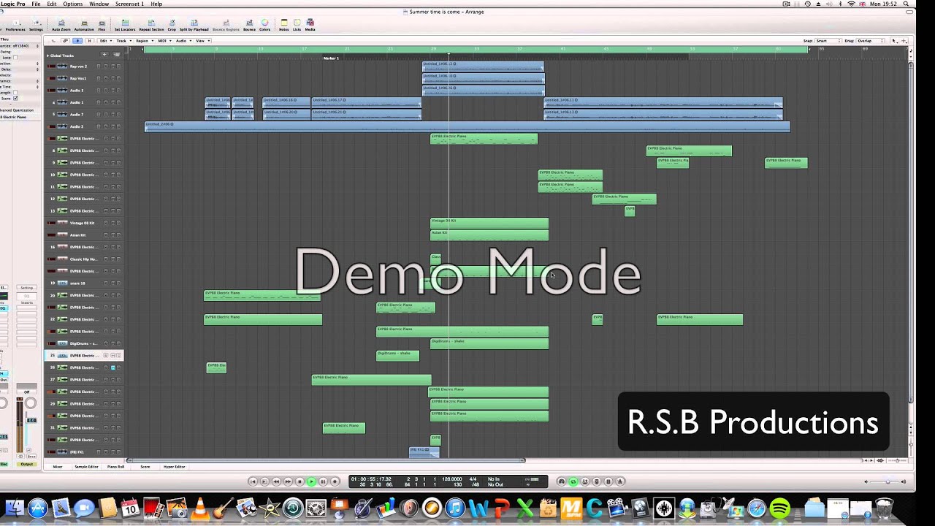Viewport: 935px width, 526px height.
Task: Toggle the Automation toolbar icon
Action: pos(84,25)
